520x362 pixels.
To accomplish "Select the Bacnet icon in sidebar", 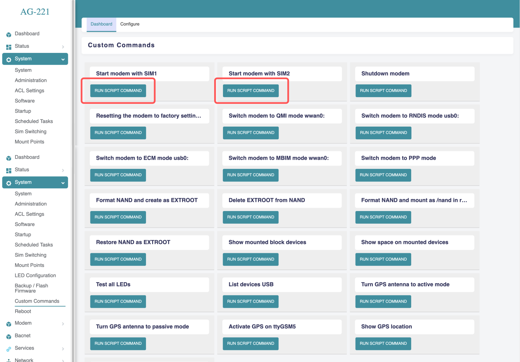I will click(8, 336).
